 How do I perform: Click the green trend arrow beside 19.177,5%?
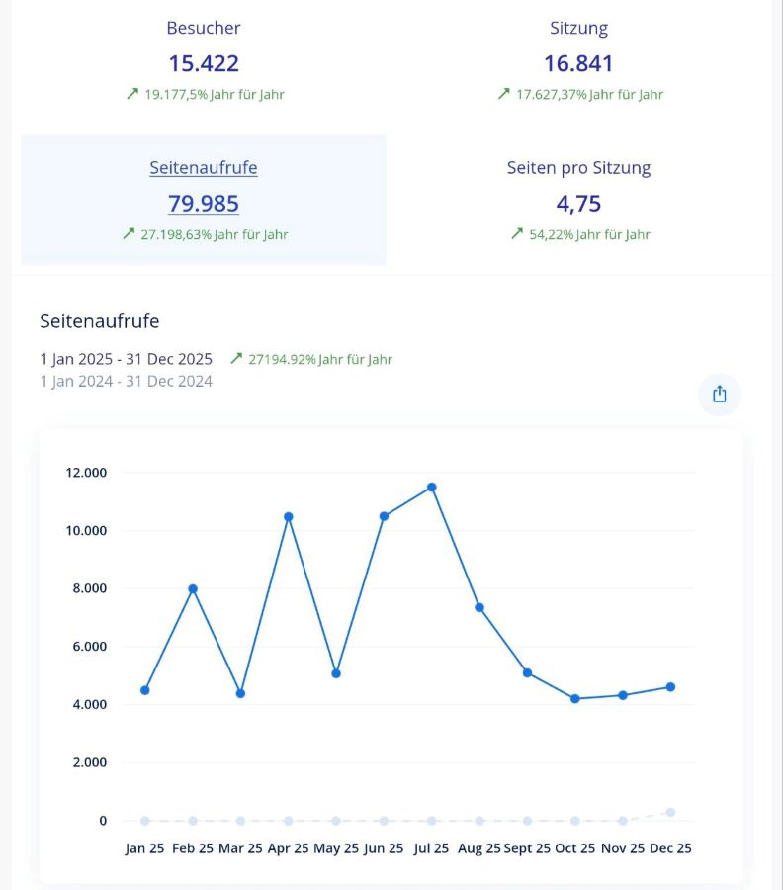coord(132,94)
